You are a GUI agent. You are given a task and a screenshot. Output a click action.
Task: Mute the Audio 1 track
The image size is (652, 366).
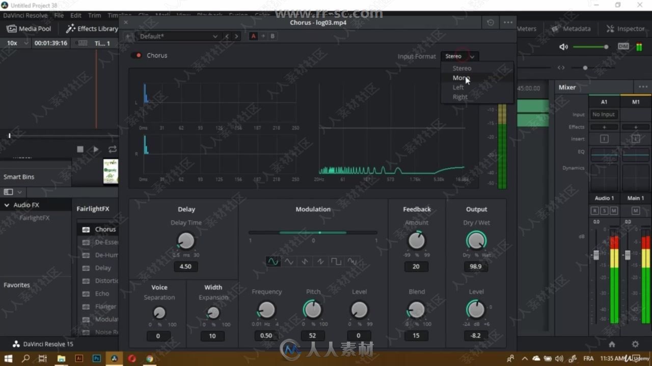[x=613, y=210]
